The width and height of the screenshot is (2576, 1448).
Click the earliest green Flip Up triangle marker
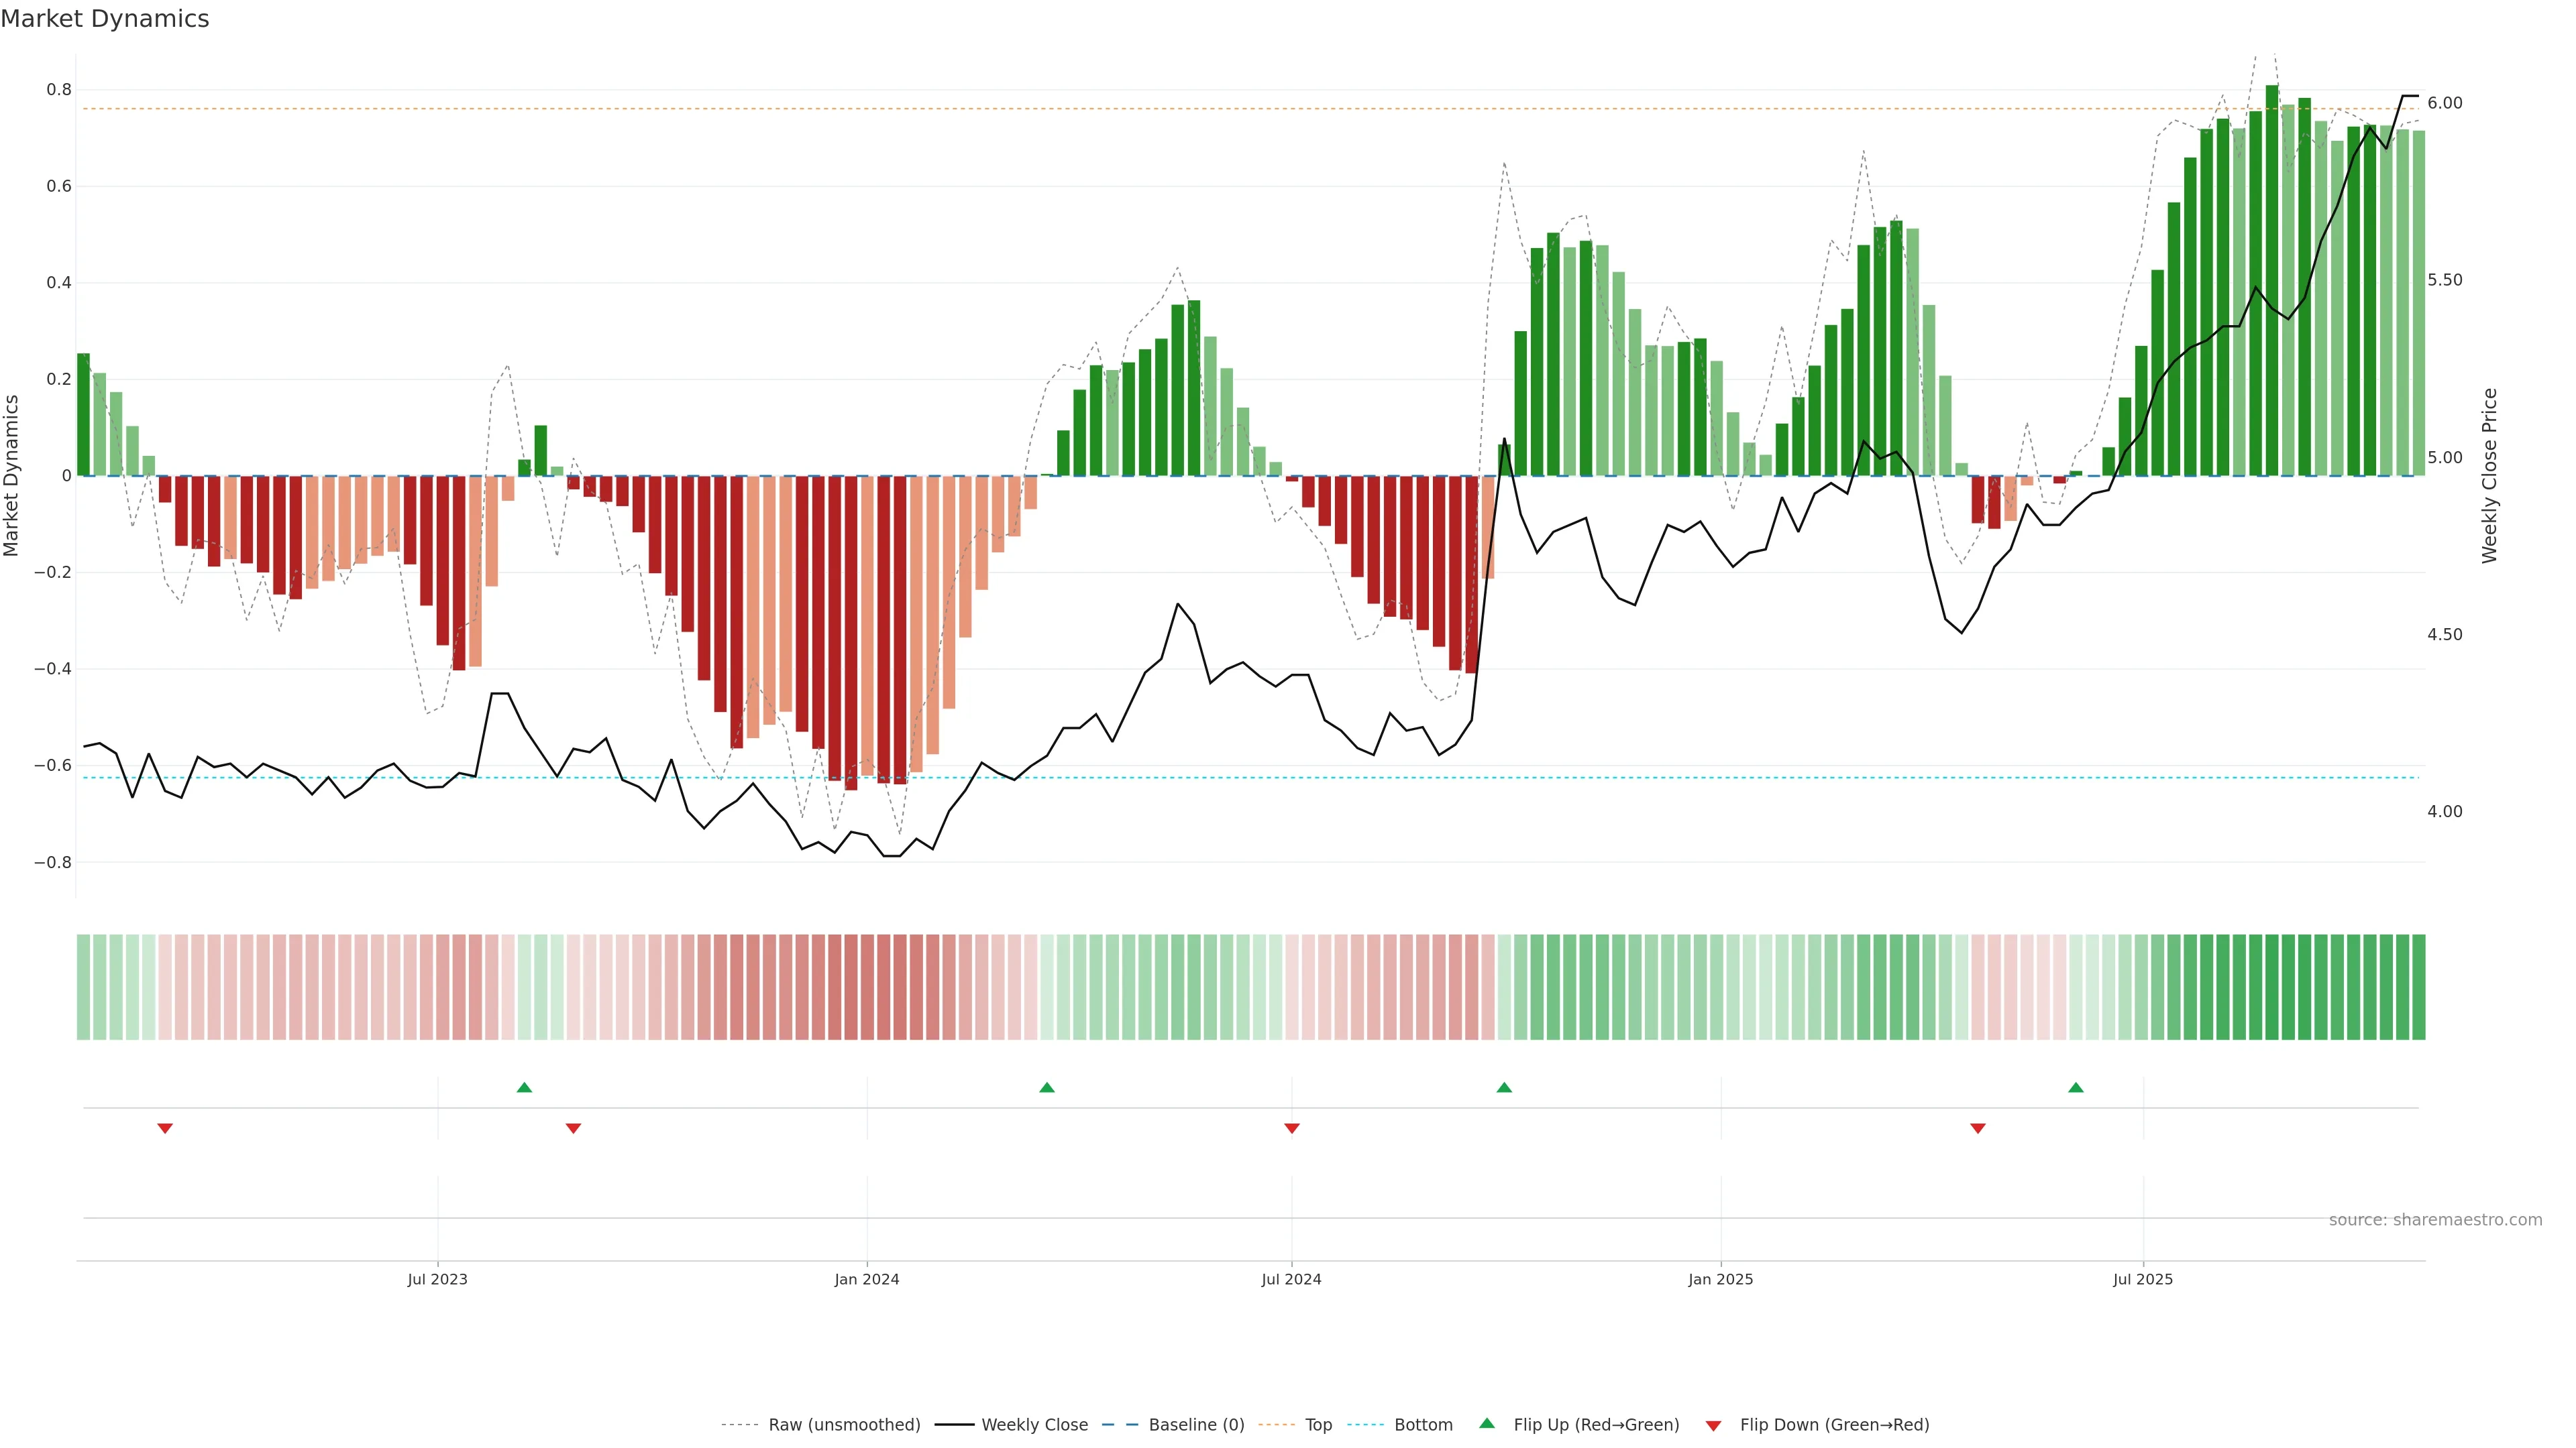coord(524,1087)
